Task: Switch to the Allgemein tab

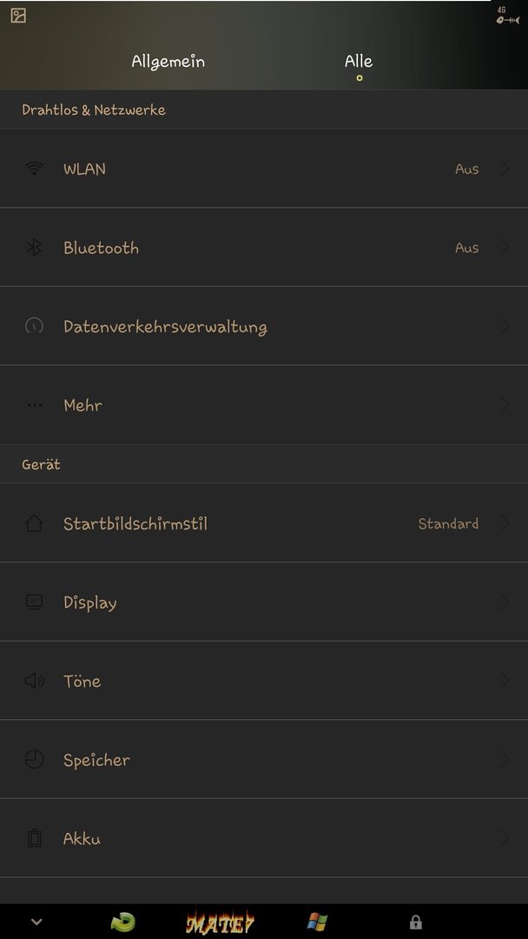Action: pos(168,62)
